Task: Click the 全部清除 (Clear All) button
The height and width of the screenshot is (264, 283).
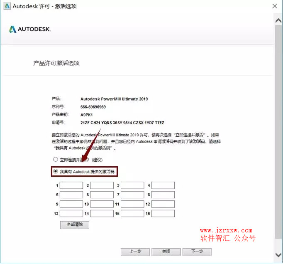Action: (x=75, y=225)
